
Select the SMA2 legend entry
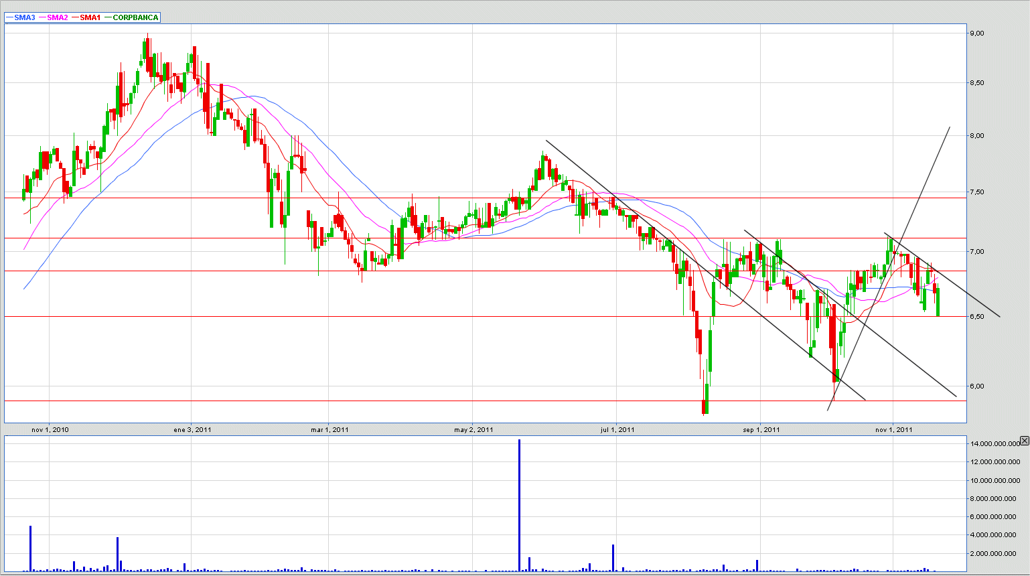pyautogui.click(x=52, y=17)
